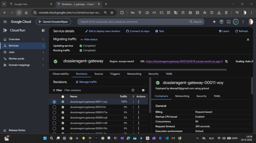Open column display options icon
The image size is (256, 143).
pos(143,90)
